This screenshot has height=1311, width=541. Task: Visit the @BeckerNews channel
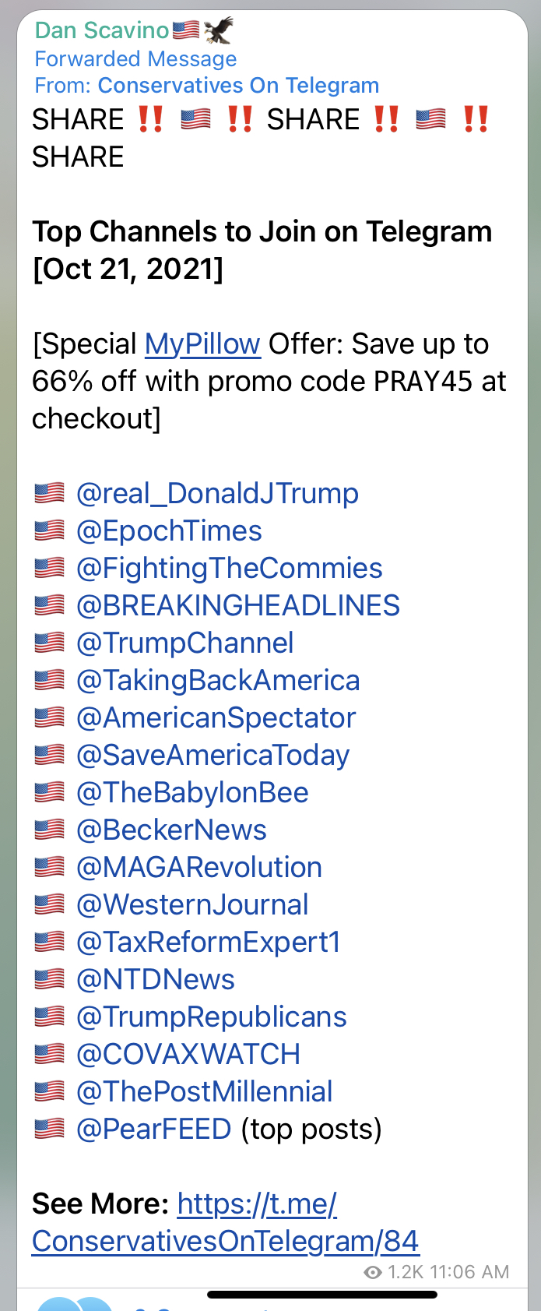[171, 830]
